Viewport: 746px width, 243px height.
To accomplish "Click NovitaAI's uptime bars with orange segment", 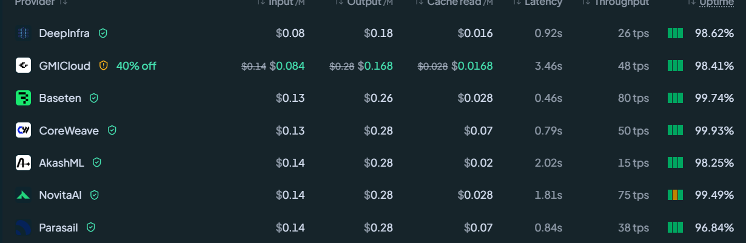I will pyautogui.click(x=675, y=195).
